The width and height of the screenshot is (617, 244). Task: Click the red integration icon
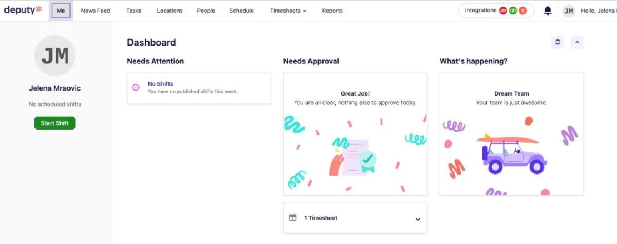click(503, 11)
